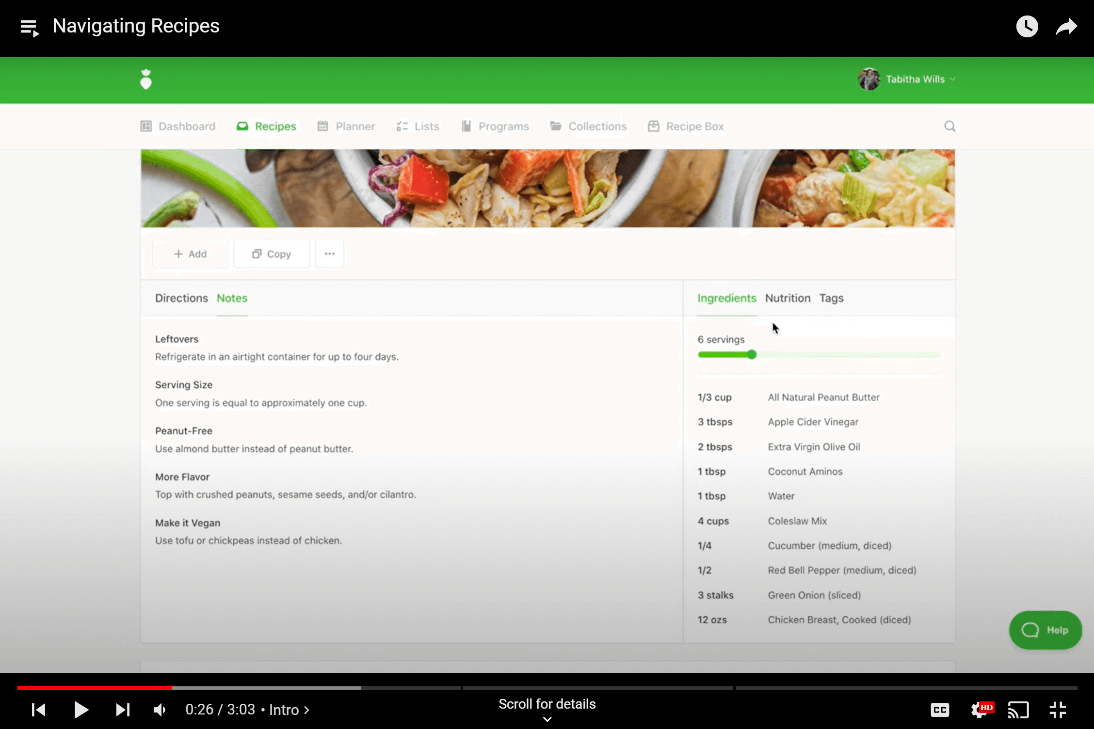Expand the Intro chapter chevron
Viewport: 1094px width, 729px height.
tap(306, 710)
